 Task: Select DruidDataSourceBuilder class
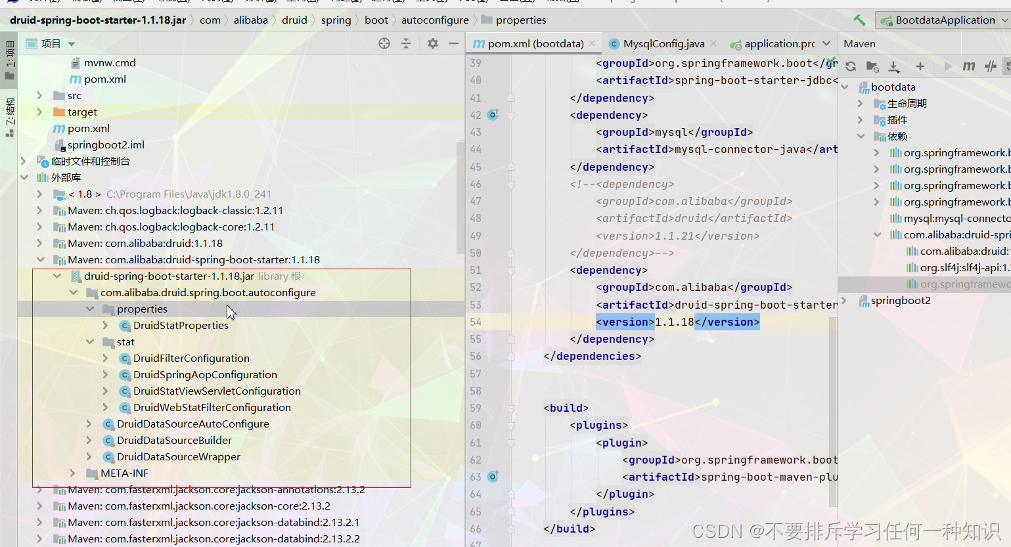(174, 440)
